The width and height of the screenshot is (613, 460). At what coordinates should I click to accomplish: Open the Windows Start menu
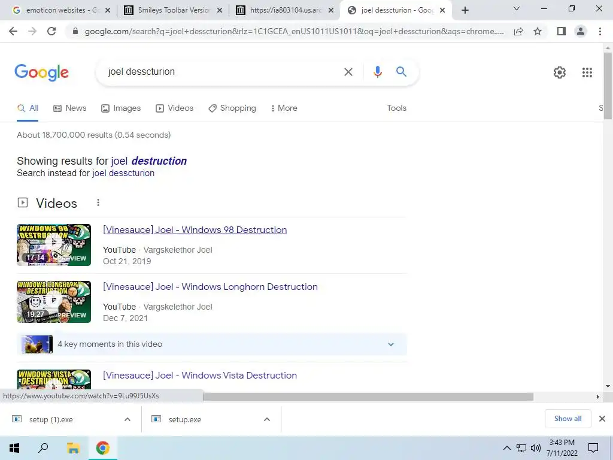[14, 448]
